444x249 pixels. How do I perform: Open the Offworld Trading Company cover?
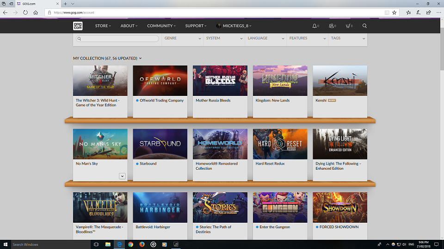160,80
